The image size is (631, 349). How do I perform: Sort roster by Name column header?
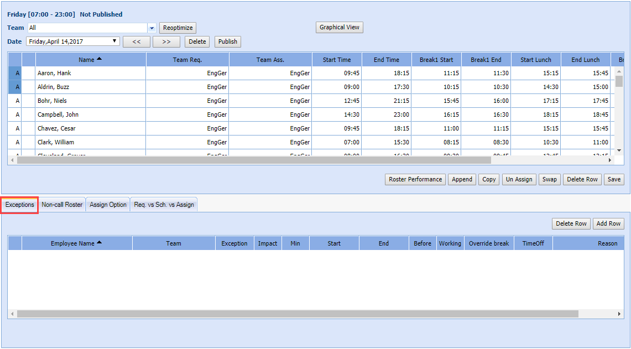(90, 60)
